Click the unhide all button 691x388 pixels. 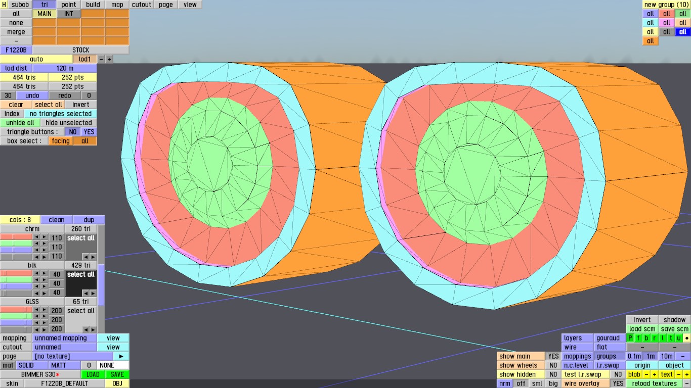click(20, 123)
